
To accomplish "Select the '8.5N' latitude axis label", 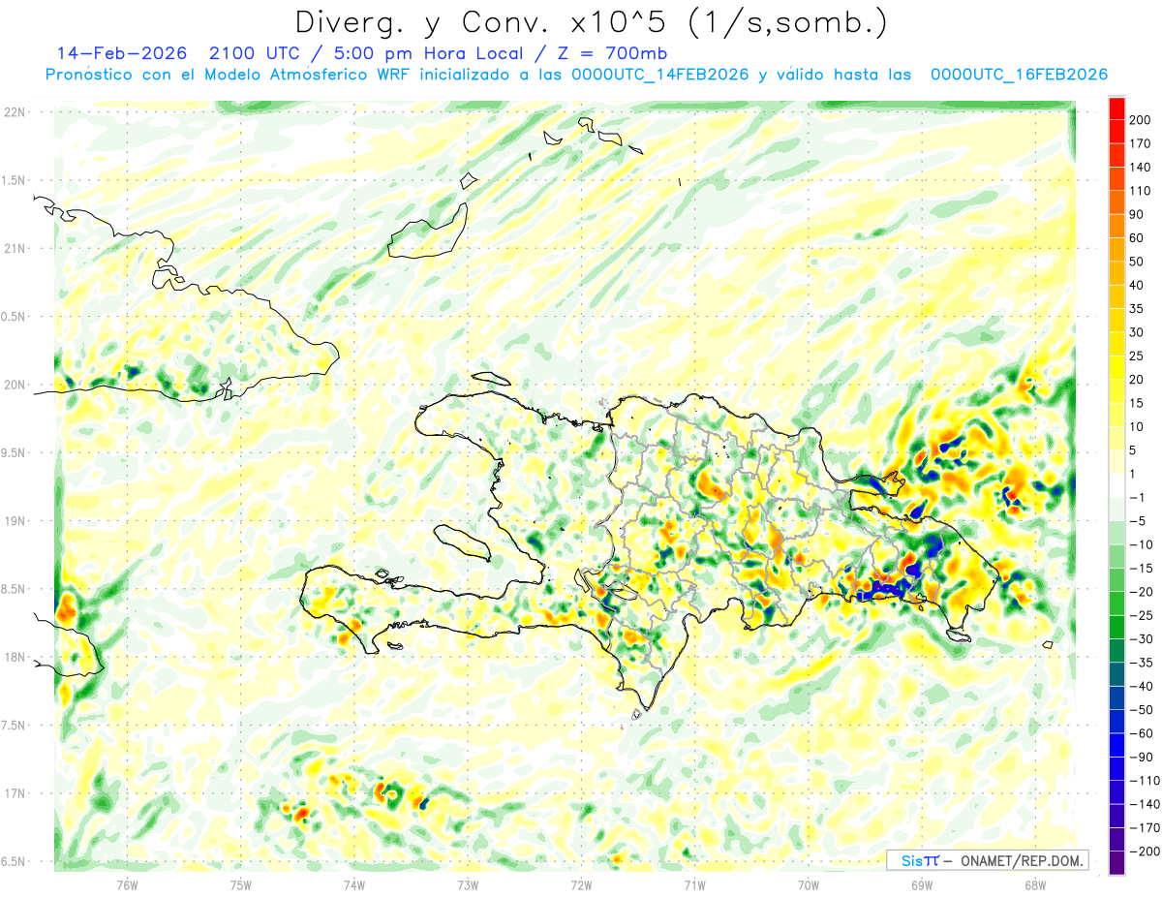I will click(x=15, y=589).
